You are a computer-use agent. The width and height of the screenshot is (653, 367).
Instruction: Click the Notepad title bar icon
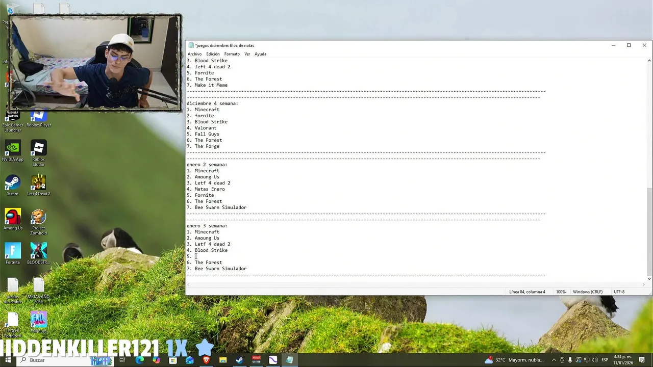point(191,45)
